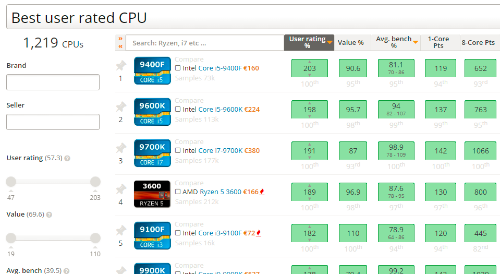500x274 pixels.
Task: Focus the Seller filter field
Action: point(53,122)
